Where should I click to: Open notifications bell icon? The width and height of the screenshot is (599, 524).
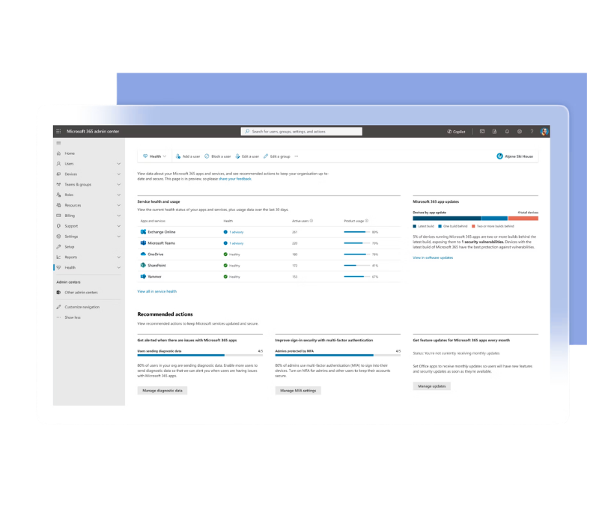(x=507, y=131)
